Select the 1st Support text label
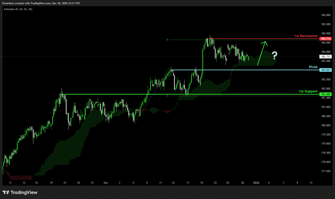The width and height of the screenshot is (335, 199). pos(308,91)
